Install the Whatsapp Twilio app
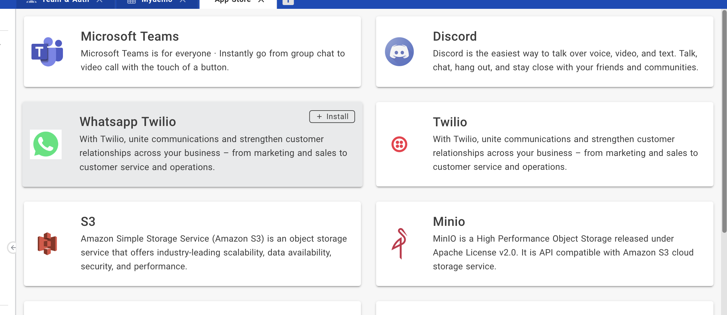Screen dimensions: 727x315 coord(332,117)
